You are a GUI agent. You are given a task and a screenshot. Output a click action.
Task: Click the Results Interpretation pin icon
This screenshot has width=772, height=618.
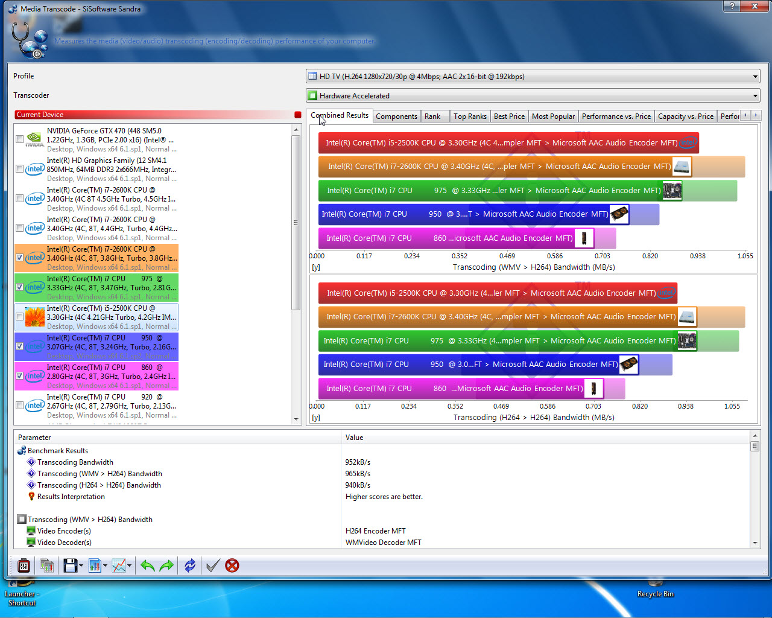(x=31, y=497)
